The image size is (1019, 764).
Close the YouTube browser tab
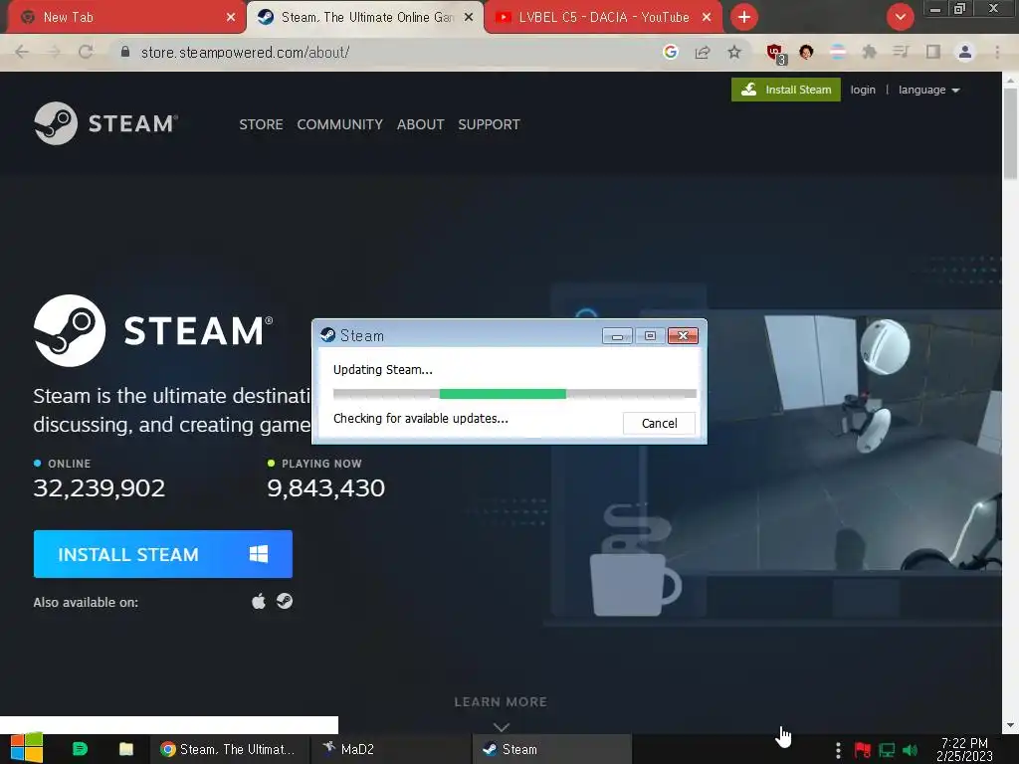[x=707, y=17]
